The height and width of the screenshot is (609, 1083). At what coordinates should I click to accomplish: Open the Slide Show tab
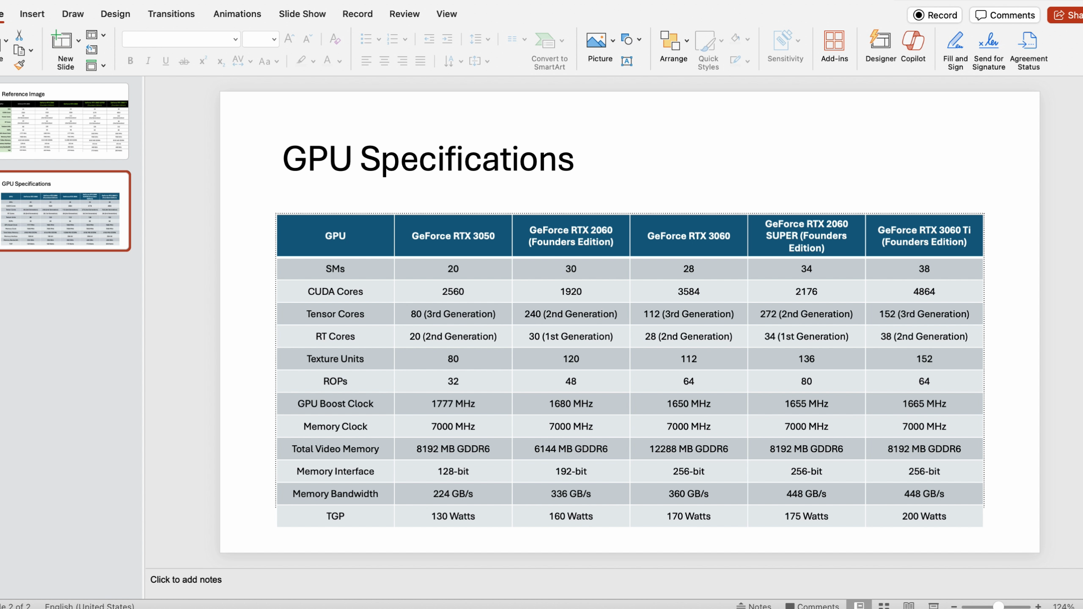(x=302, y=14)
